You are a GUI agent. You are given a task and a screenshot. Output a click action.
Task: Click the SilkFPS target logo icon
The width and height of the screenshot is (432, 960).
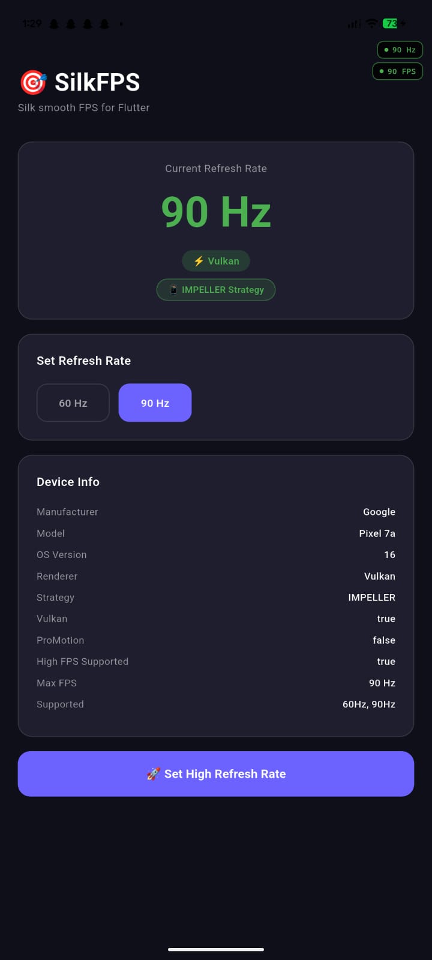(34, 82)
